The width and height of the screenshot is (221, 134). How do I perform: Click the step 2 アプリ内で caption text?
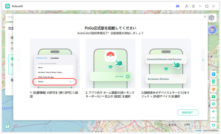110,95
